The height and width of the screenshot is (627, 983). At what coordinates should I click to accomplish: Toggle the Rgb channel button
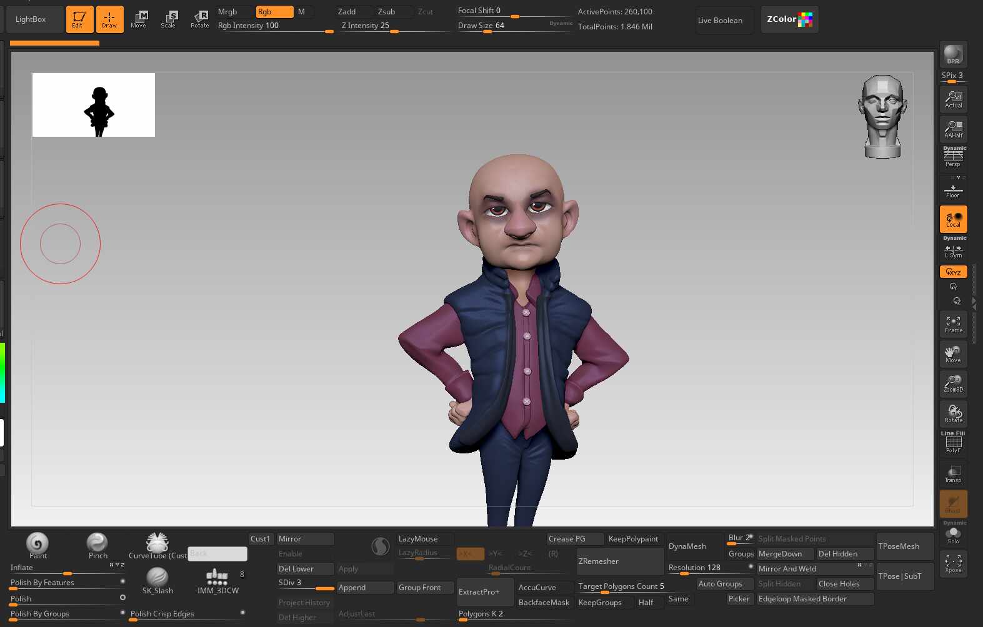tap(274, 12)
